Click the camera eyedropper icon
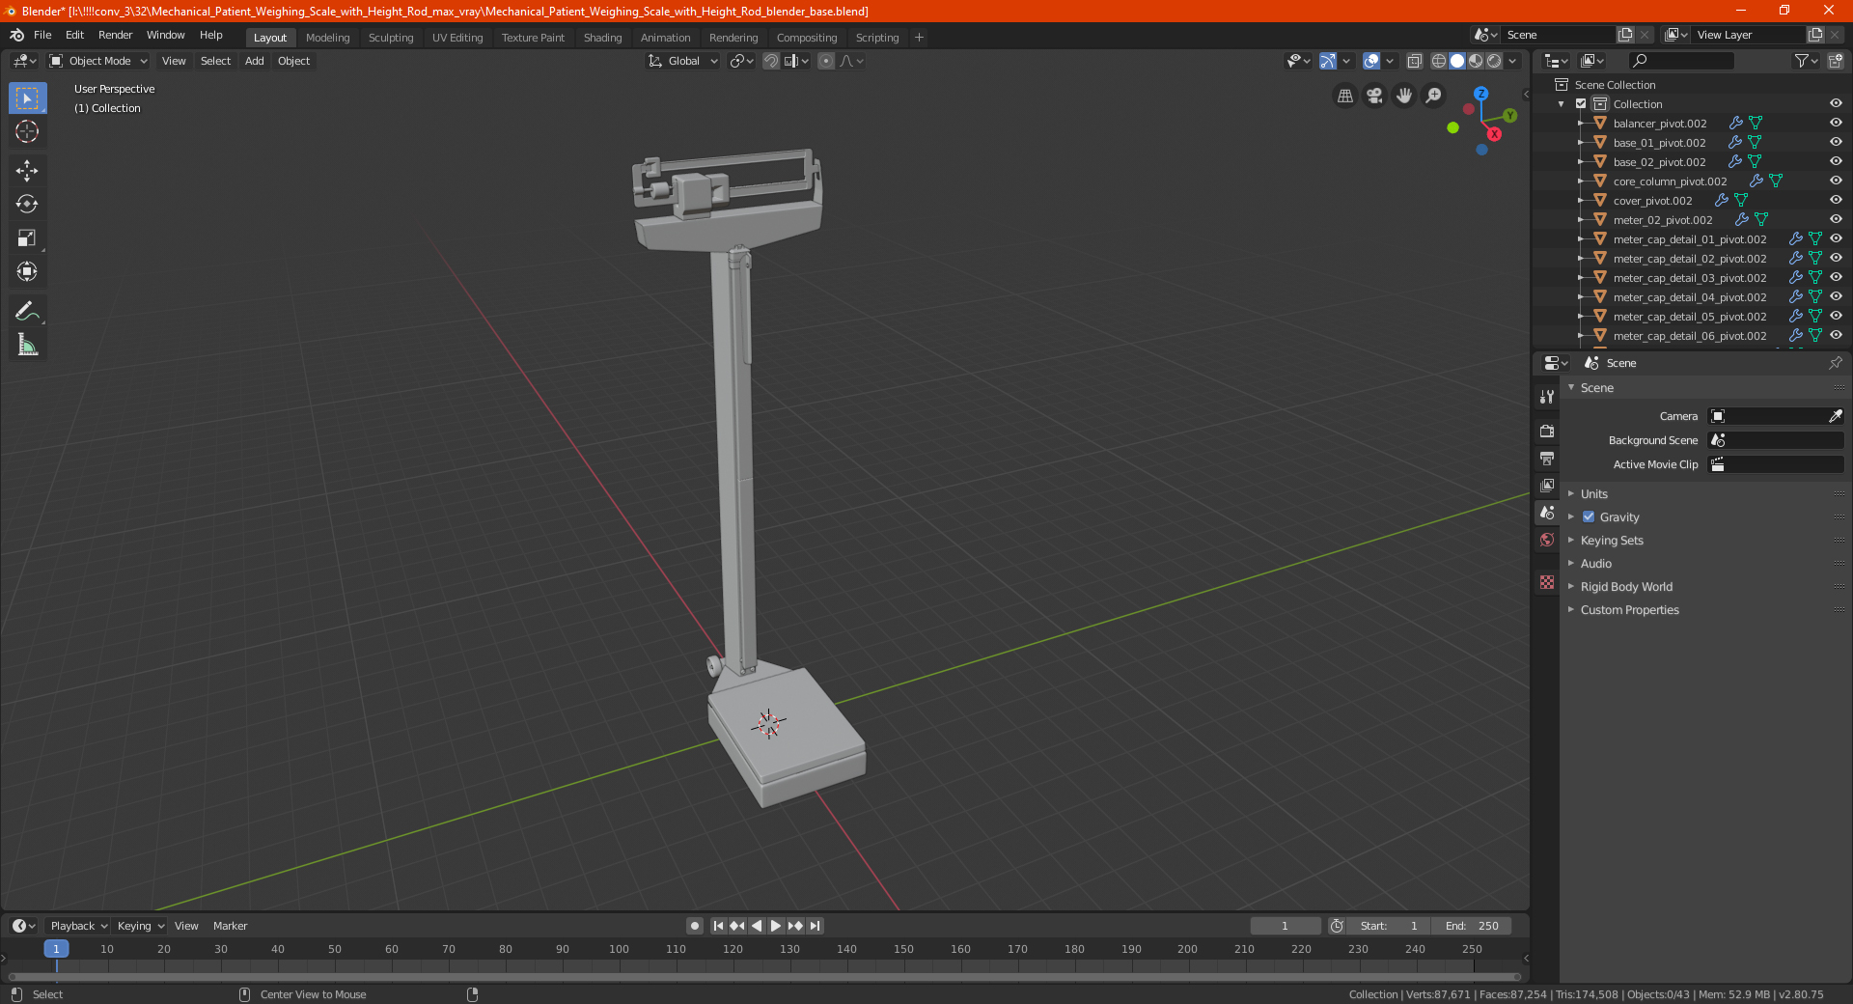This screenshot has width=1853, height=1004. pyautogui.click(x=1835, y=416)
